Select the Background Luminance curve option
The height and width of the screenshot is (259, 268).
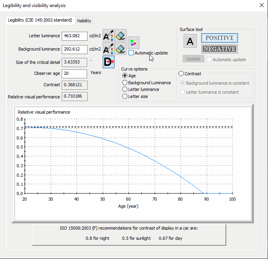tap(125, 83)
